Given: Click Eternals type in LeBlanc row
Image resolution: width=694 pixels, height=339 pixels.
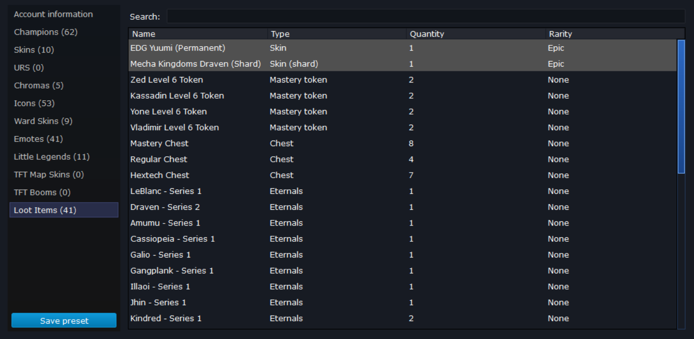Looking at the screenshot, I should tap(286, 191).
